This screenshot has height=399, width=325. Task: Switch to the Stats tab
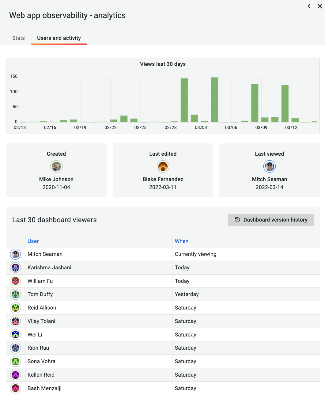pyautogui.click(x=18, y=38)
